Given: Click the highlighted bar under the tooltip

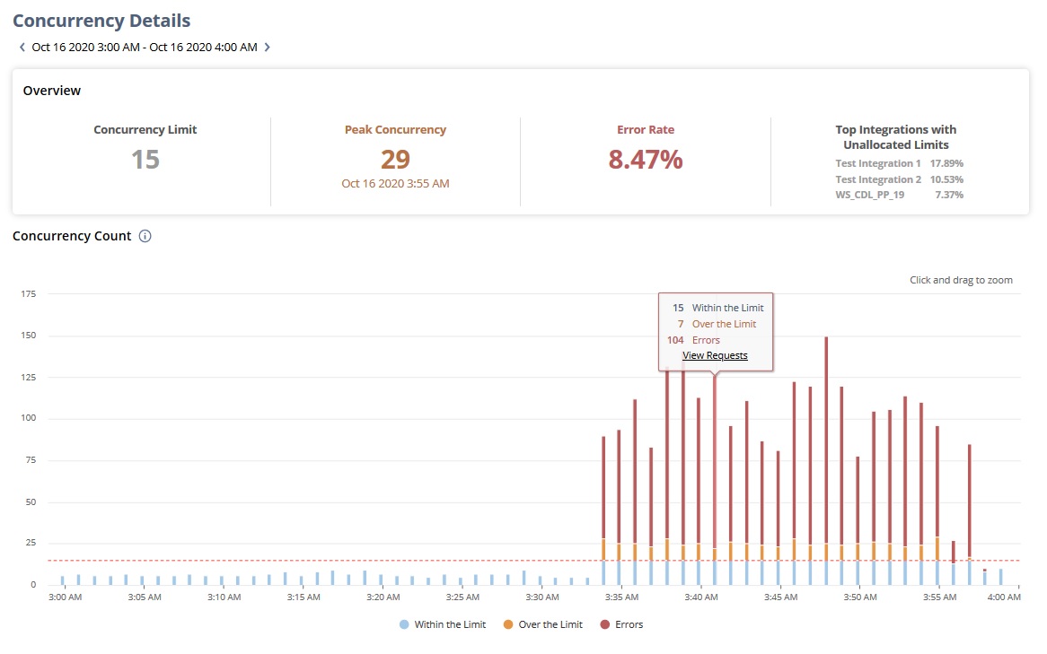Looking at the screenshot, I should pos(715,460).
